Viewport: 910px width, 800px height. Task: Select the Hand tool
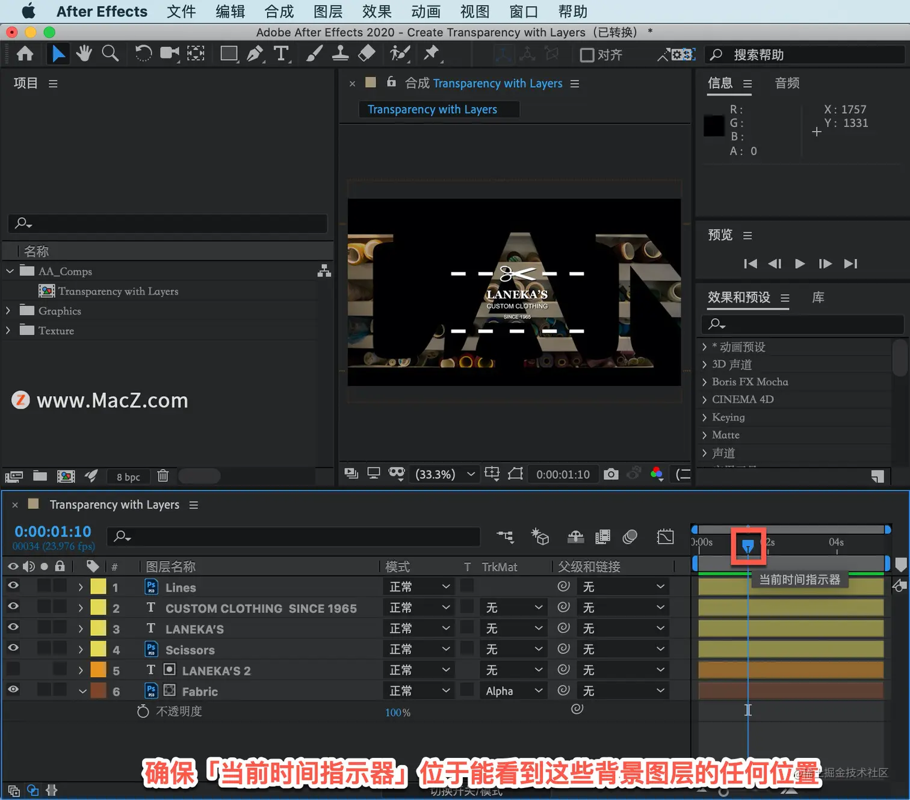tap(84, 54)
